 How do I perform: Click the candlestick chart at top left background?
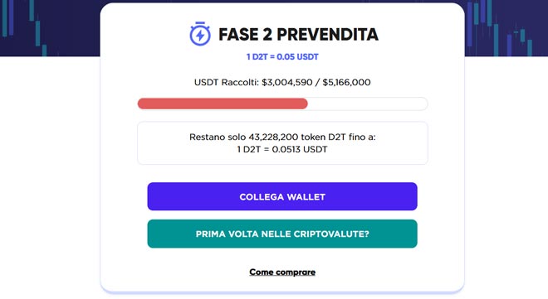pos(24,28)
